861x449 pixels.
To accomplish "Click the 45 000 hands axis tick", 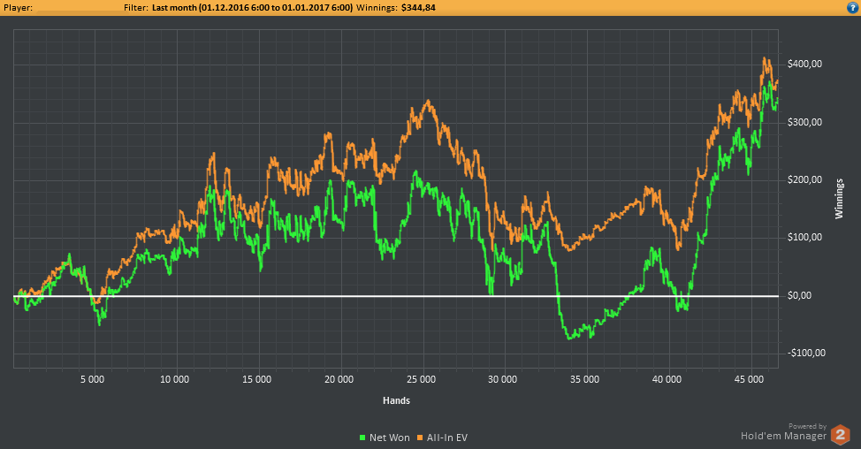I will click(749, 379).
